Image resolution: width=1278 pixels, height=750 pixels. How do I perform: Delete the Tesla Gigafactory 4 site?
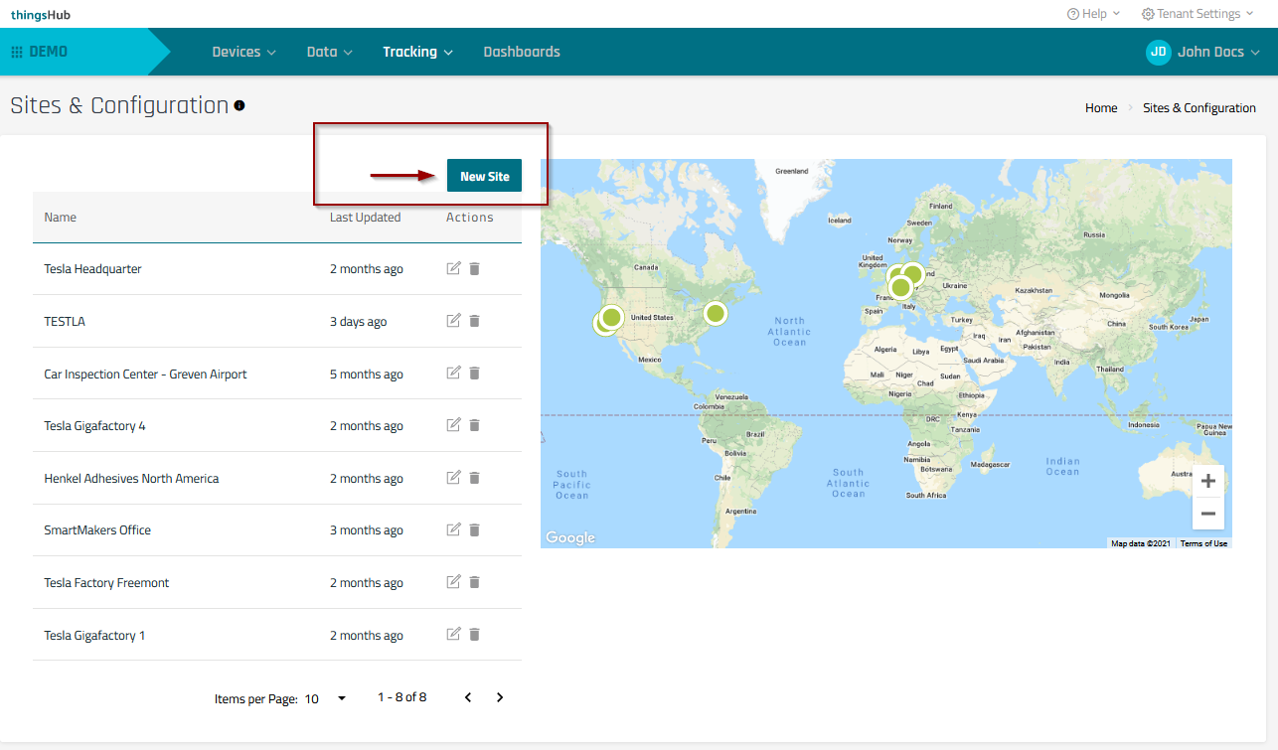474,425
